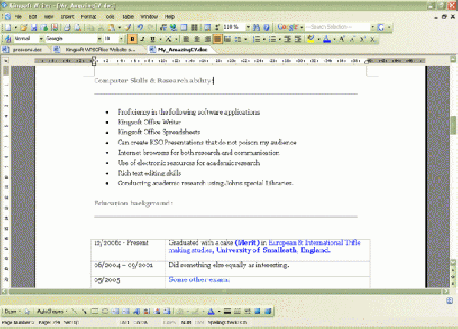Insert a table from the toolbar
The width and height of the screenshot is (458, 329).
click(184, 27)
